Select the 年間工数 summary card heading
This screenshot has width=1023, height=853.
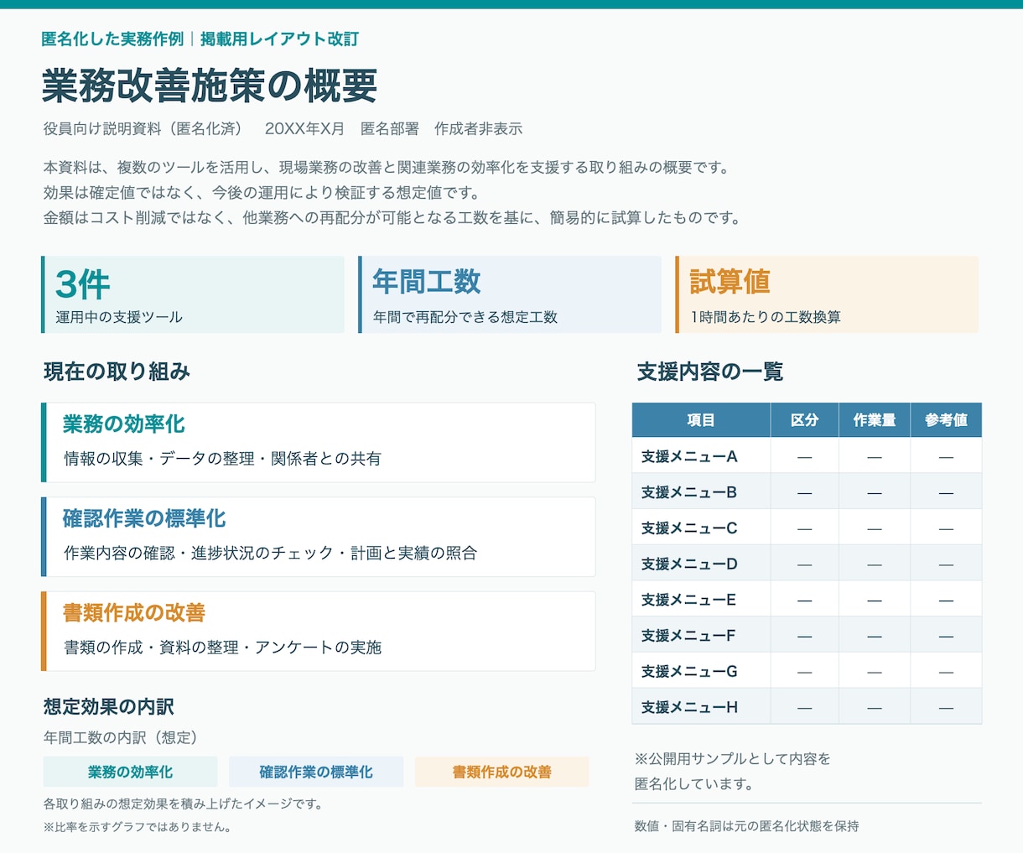tap(426, 282)
